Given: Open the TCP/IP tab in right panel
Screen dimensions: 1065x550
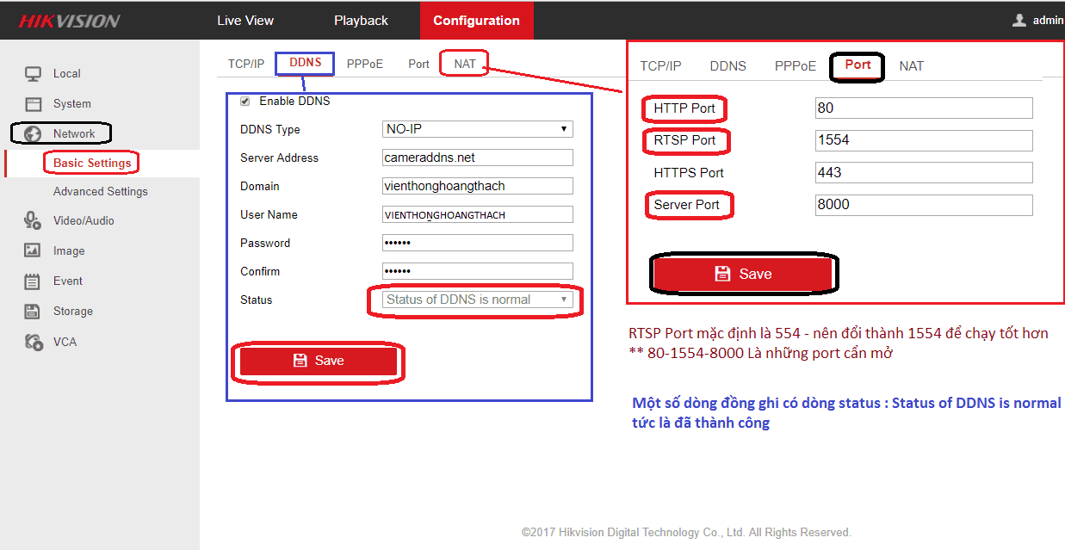Looking at the screenshot, I should (x=660, y=66).
